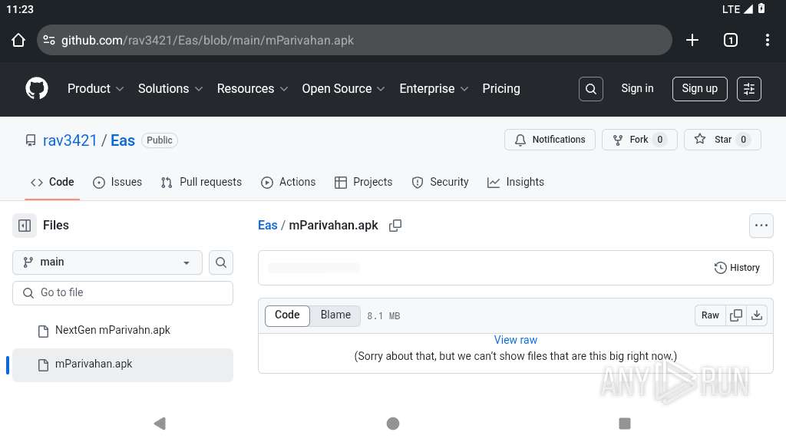Copy the mParivahan.apk file path

395,226
